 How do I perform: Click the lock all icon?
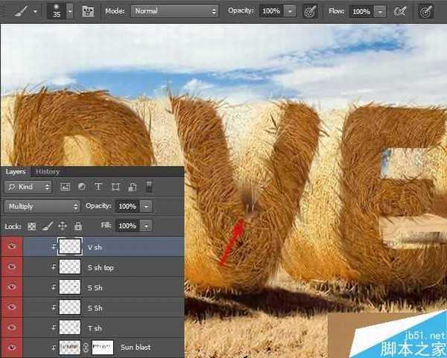pyautogui.click(x=78, y=226)
